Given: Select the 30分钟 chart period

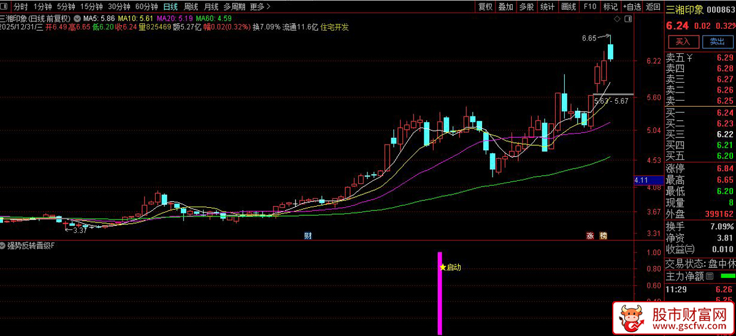Looking at the screenshot, I should point(119,7).
